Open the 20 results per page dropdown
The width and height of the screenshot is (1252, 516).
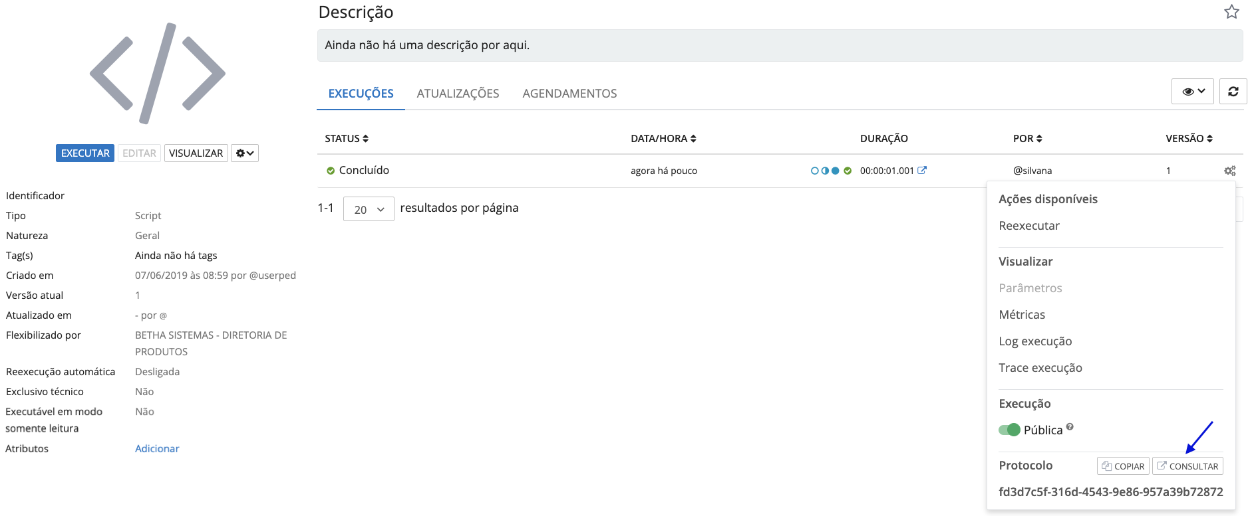point(369,209)
